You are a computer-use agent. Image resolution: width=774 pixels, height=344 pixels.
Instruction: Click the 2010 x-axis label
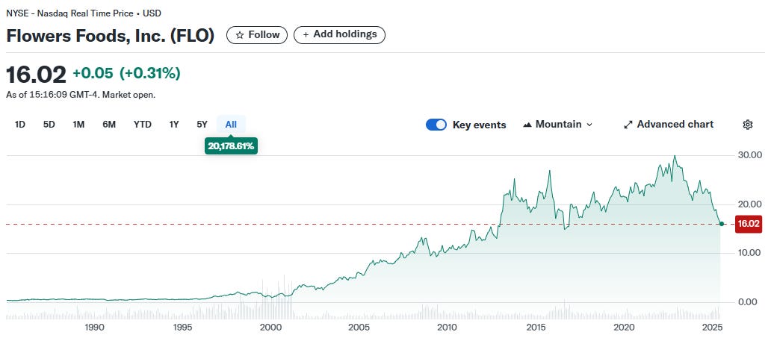coord(448,327)
